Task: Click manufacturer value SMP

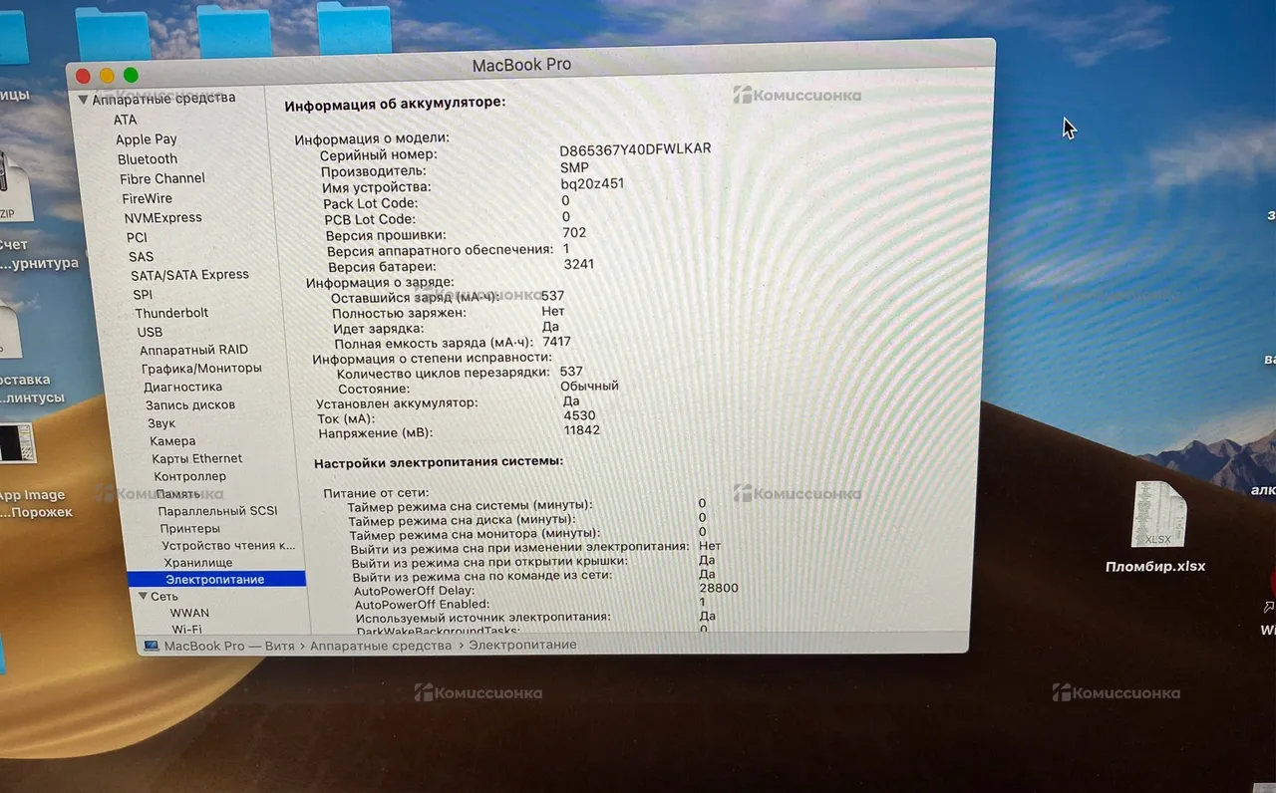Action: [x=574, y=168]
